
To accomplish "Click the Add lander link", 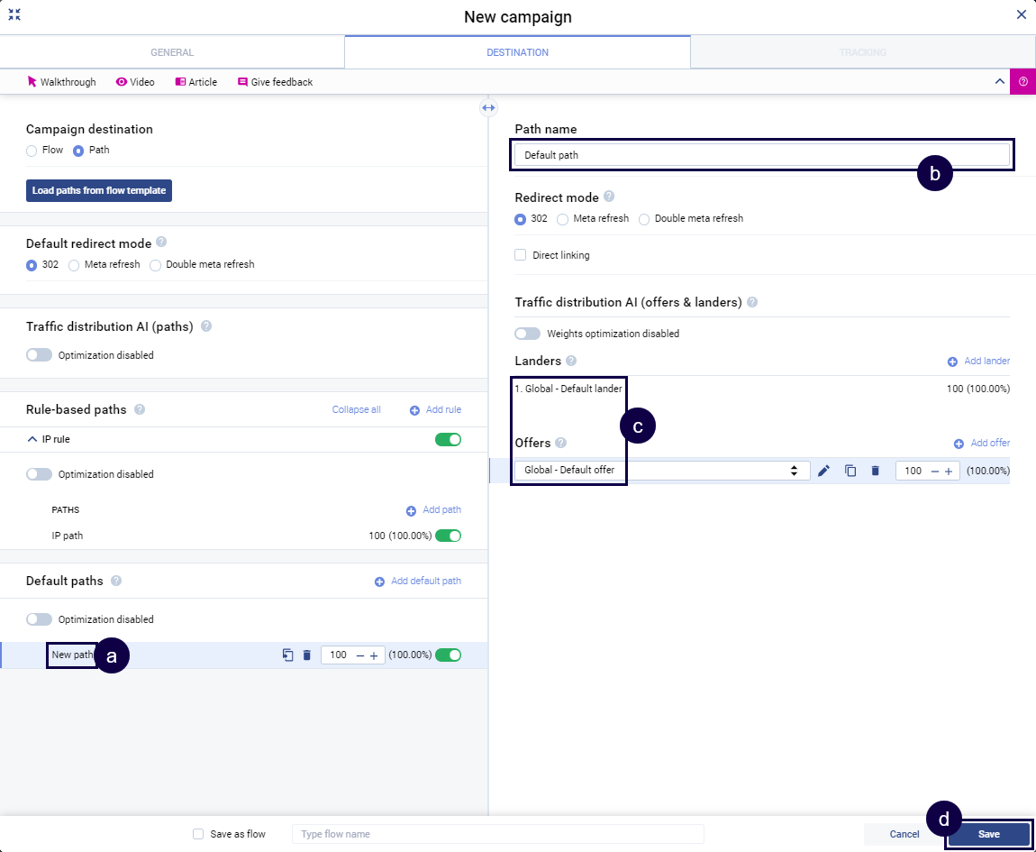I will pos(978,362).
